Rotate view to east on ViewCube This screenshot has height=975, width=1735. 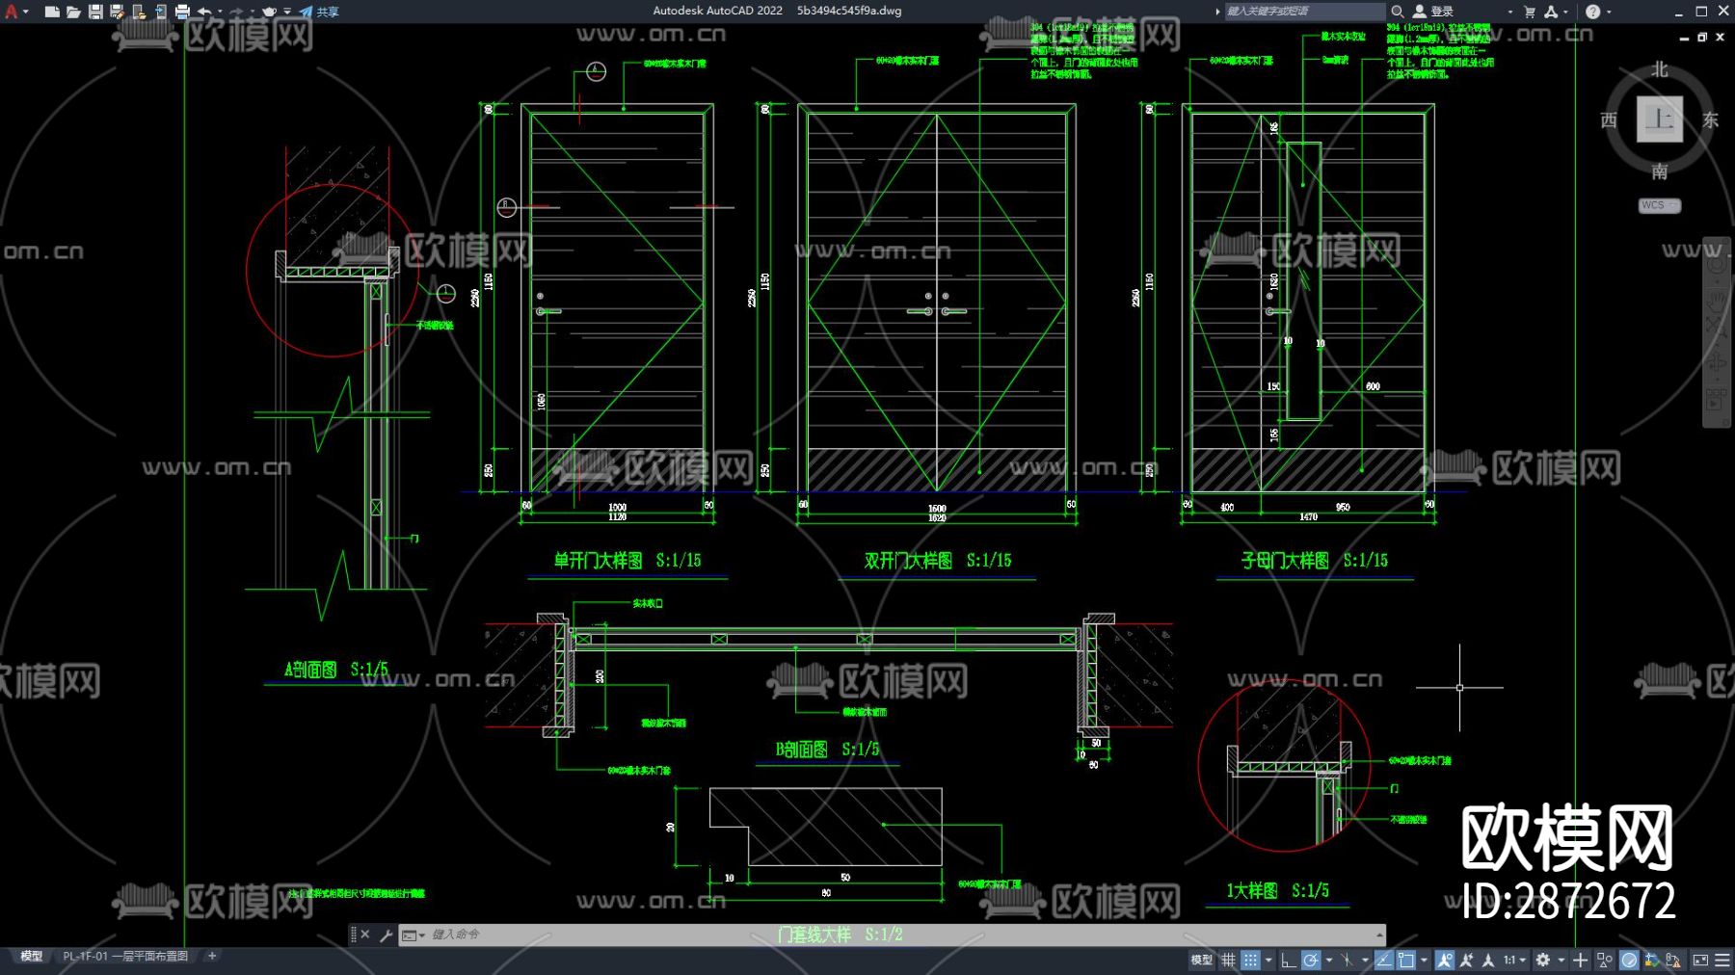tap(1711, 120)
